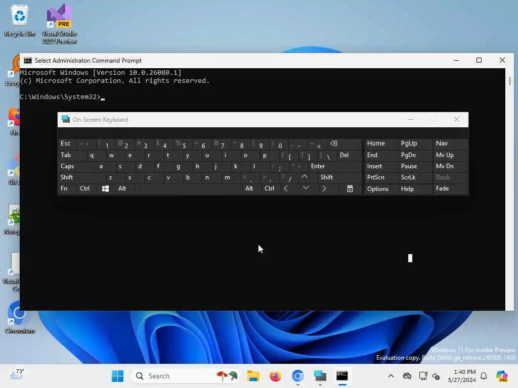
Task: Tap the Backspace key on On-Screen Keyboard
Action: (x=344, y=144)
